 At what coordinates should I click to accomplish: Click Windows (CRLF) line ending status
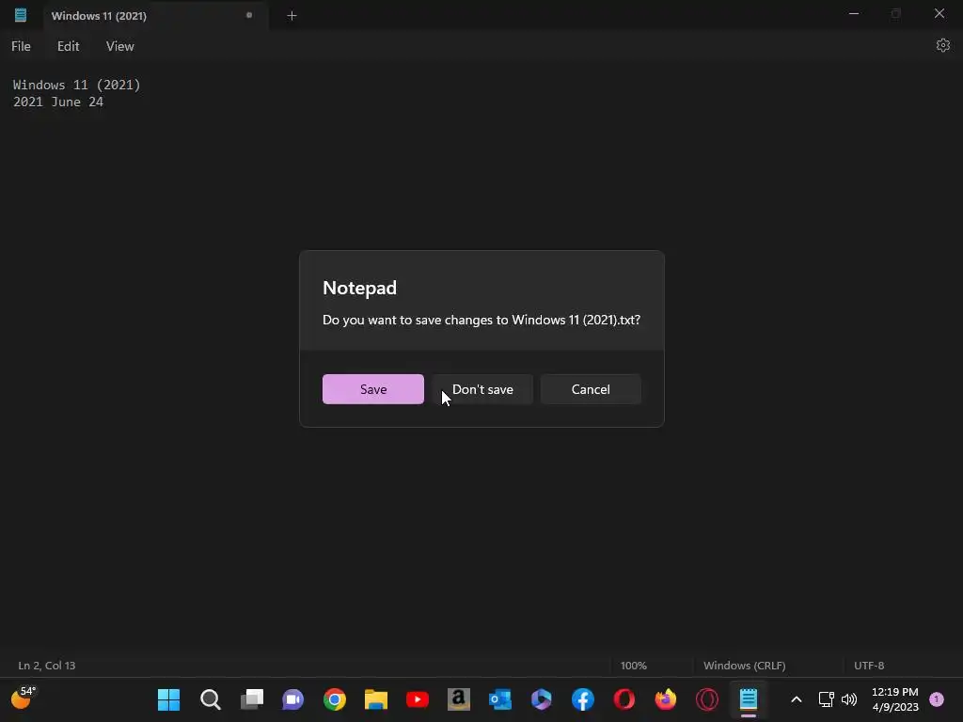click(x=745, y=666)
